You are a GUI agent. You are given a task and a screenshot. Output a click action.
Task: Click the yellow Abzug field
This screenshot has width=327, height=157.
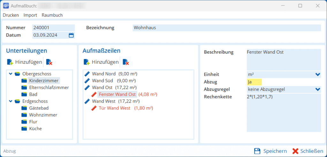point(254,82)
